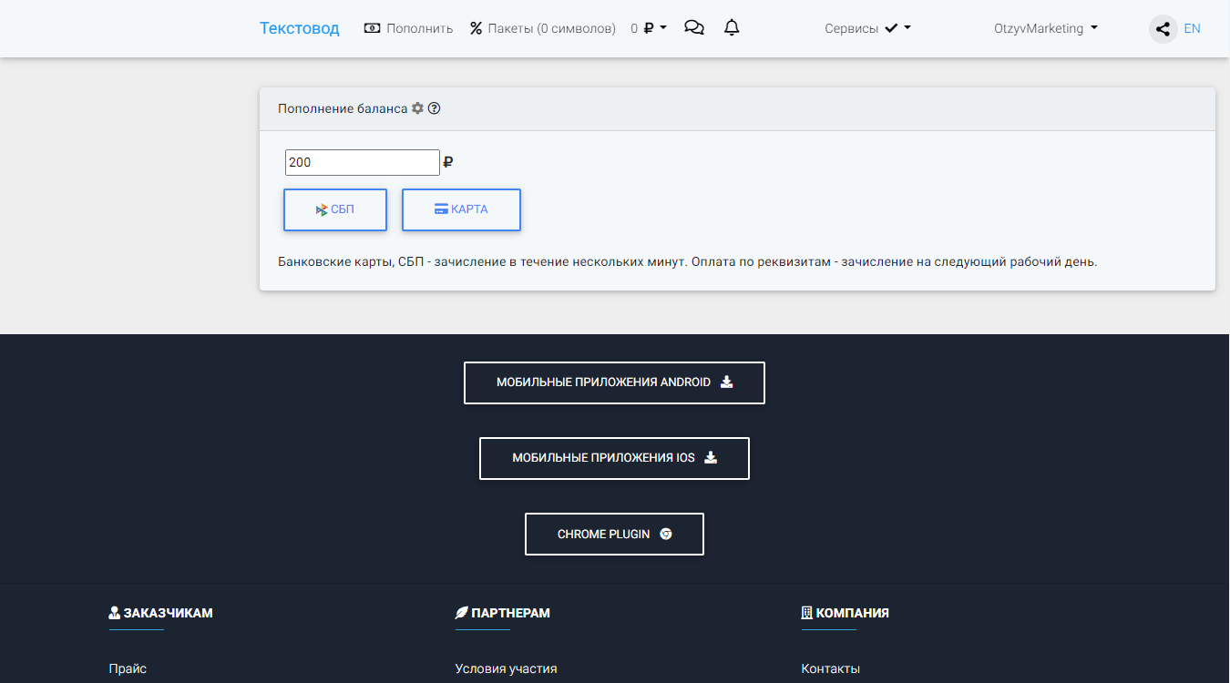Open the help question mark icon
The height and width of the screenshot is (683, 1230).
pyautogui.click(x=435, y=107)
